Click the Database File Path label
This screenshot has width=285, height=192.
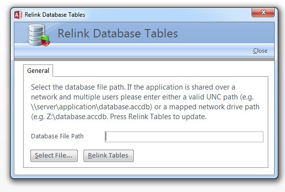57,136
